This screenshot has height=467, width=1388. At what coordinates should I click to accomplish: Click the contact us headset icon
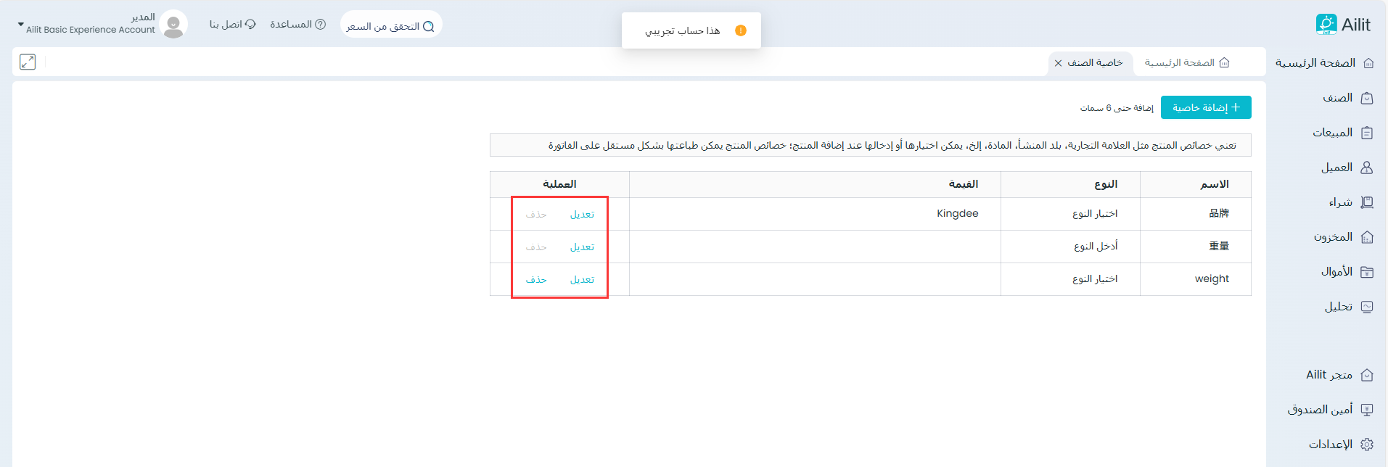pyautogui.click(x=250, y=25)
